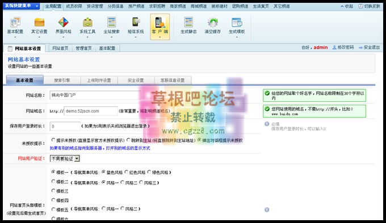386x223 pixels.
Task: Open 房产频道 top menu
Action: point(136,6)
